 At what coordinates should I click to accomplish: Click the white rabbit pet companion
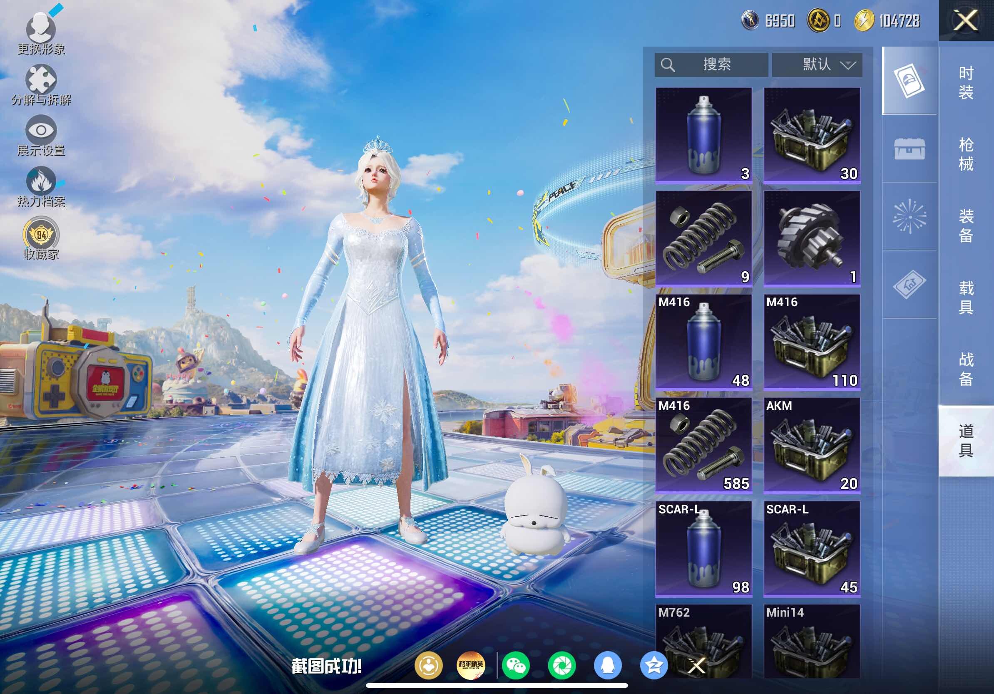coord(535,505)
